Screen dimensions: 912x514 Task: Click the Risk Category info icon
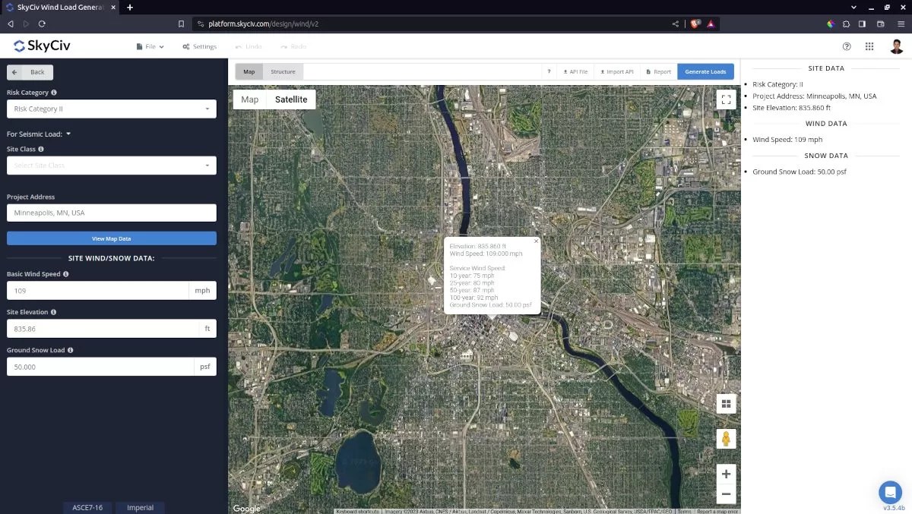coord(53,93)
